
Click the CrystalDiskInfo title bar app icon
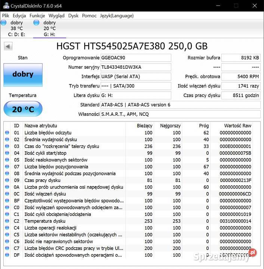6,6
